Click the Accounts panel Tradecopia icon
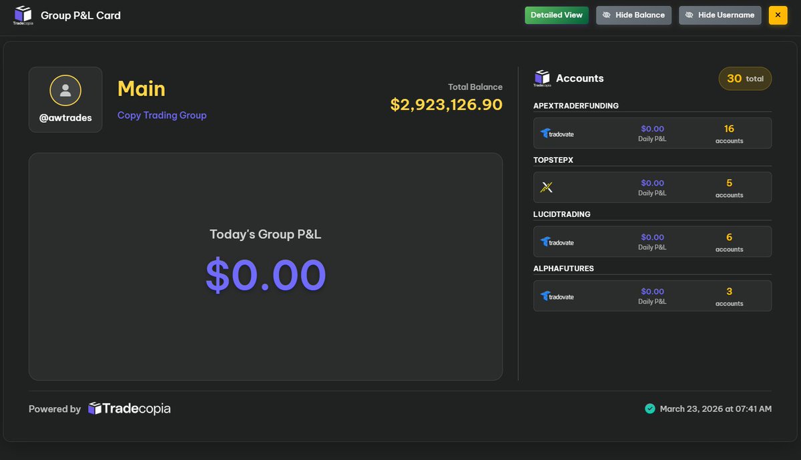The width and height of the screenshot is (801, 460). pos(542,79)
